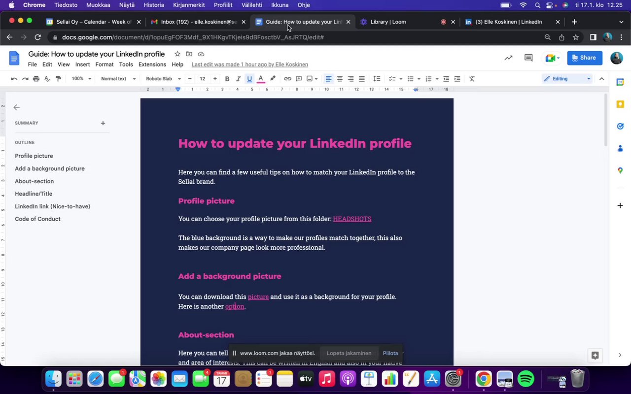Set right text alignment
This screenshot has width=631, height=394.
click(351, 79)
